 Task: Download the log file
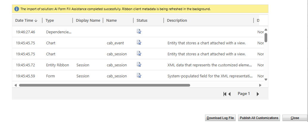coord(221,118)
